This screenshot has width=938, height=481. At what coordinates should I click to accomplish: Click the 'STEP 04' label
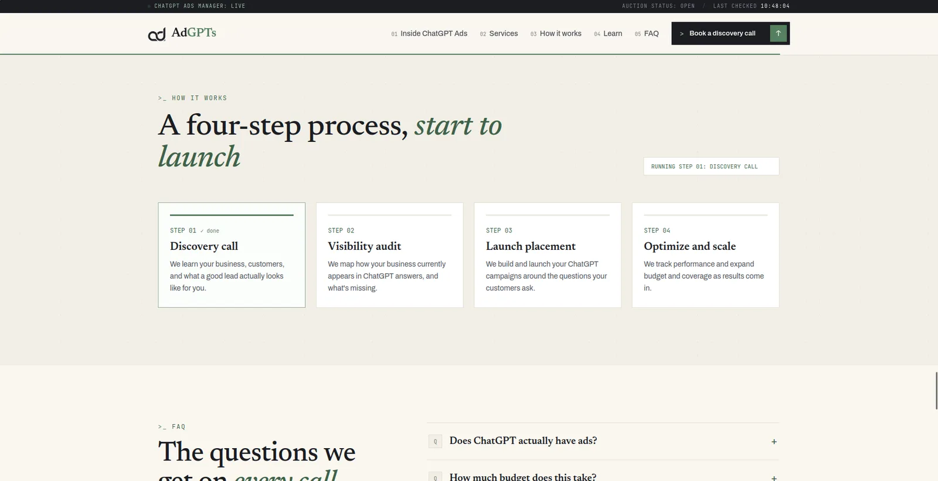(657, 231)
